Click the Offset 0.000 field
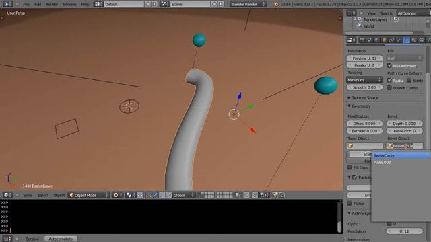This screenshot has height=242, width=431. pyautogui.click(x=364, y=124)
